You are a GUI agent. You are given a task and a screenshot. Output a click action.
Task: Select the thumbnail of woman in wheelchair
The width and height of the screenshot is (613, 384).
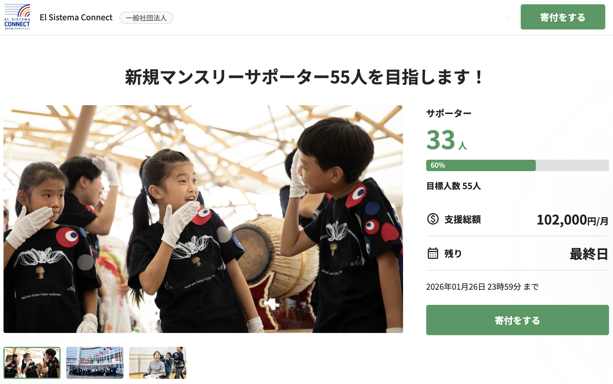(x=158, y=363)
